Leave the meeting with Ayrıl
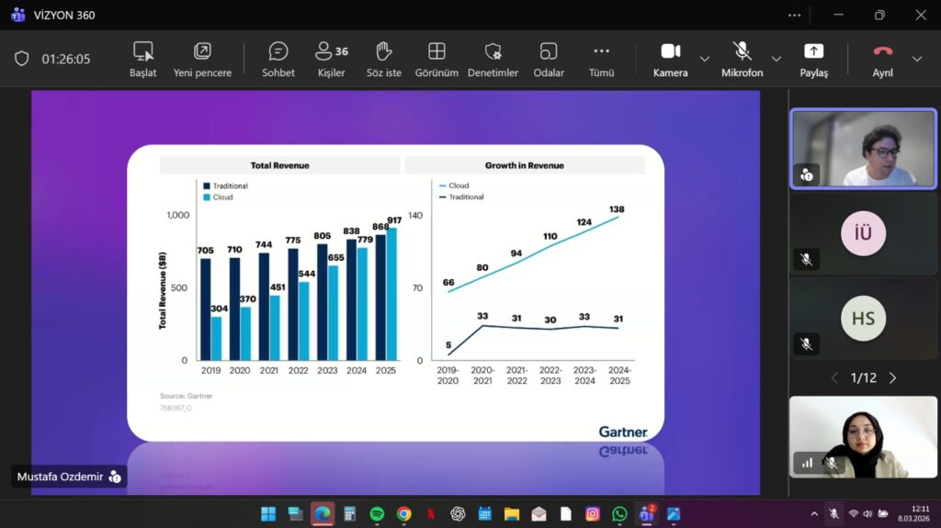941x528 pixels. (x=882, y=59)
